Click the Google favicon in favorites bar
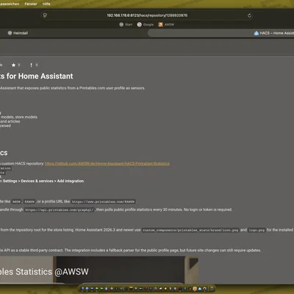 click(x=140, y=24)
